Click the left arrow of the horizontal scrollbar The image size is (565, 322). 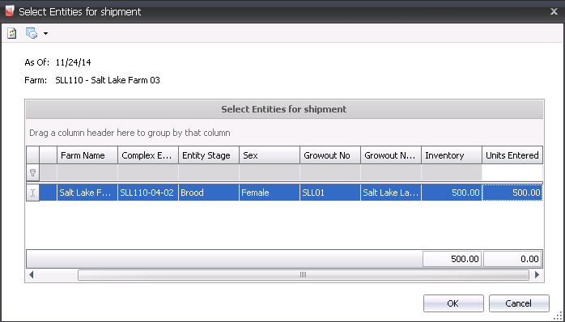(32, 275)
